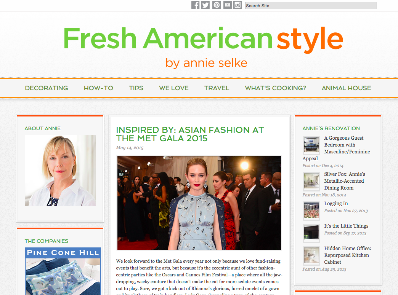Viewport: 398px width, 295px height.
Task: Go to the Tips section
Action: (x=136, y=88)
